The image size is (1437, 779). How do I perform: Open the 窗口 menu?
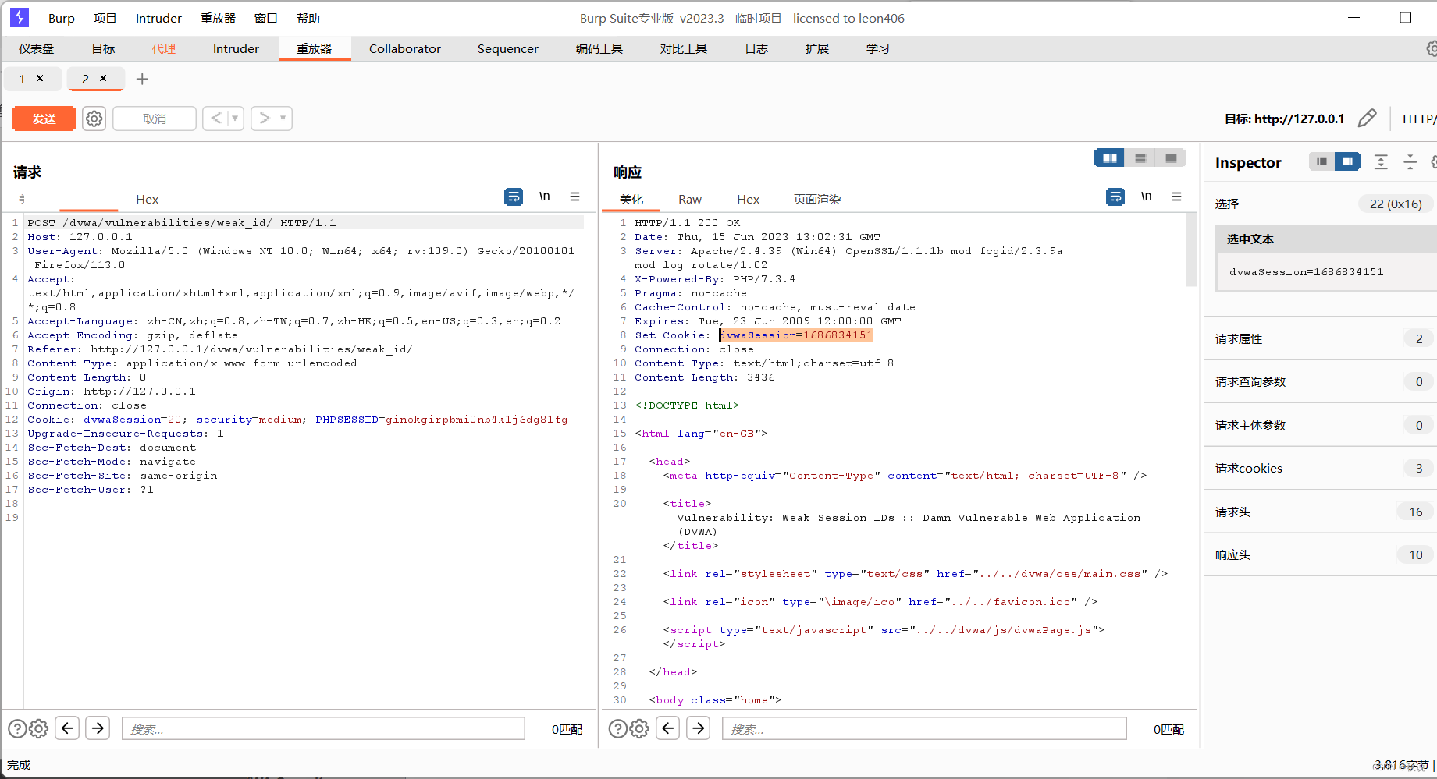coord(266,18)
